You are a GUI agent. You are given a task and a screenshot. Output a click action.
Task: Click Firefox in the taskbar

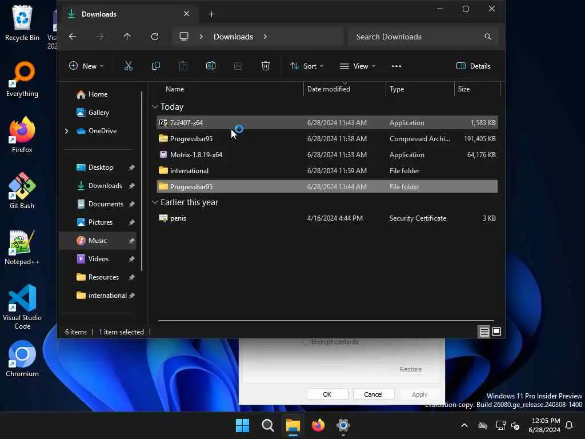[x=318, y=425]
